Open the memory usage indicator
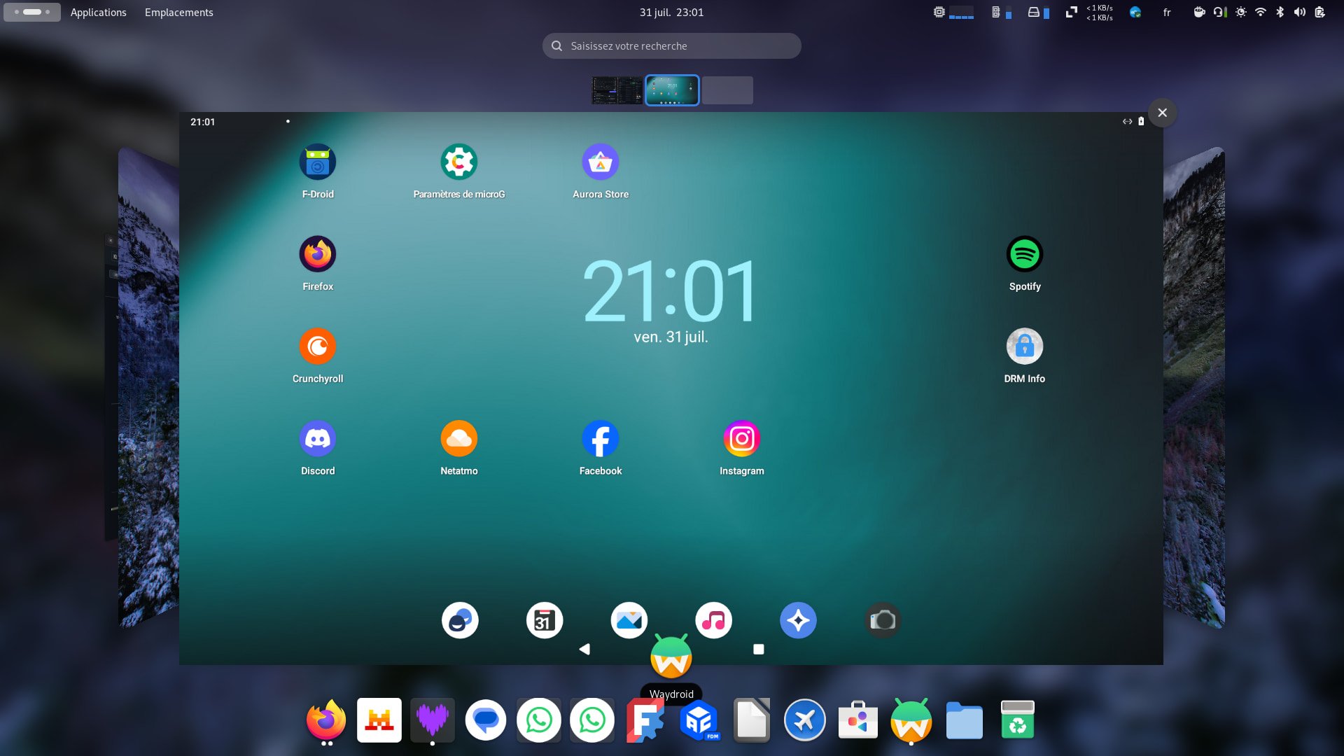 pyautogui.click(x=1002, y=13)
